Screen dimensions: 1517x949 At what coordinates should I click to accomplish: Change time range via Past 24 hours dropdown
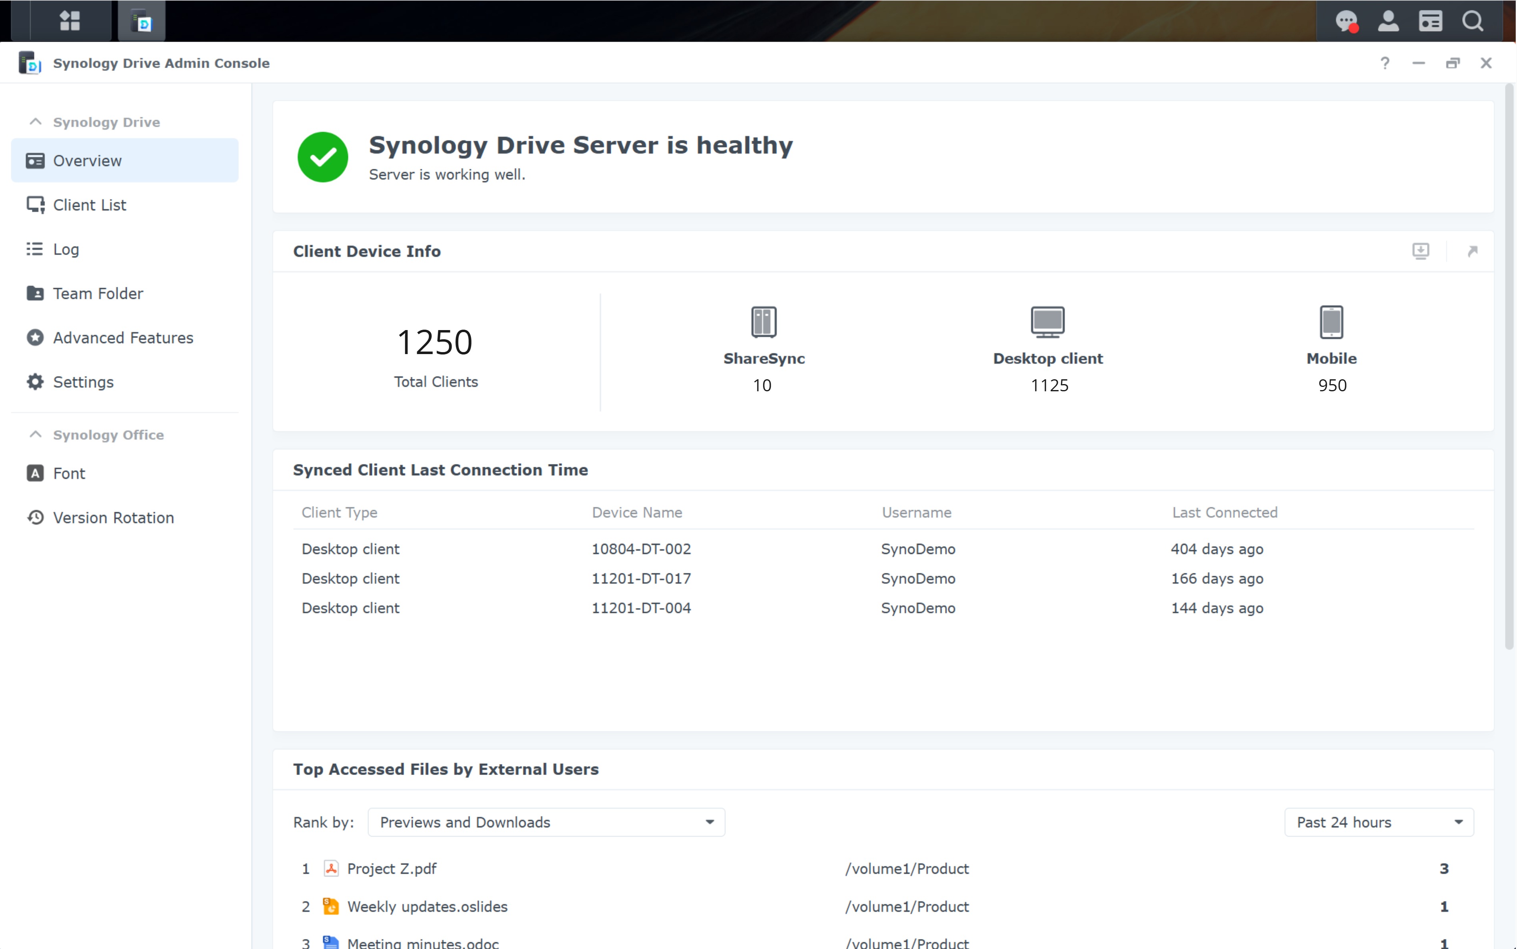(x=1378, y=822)
